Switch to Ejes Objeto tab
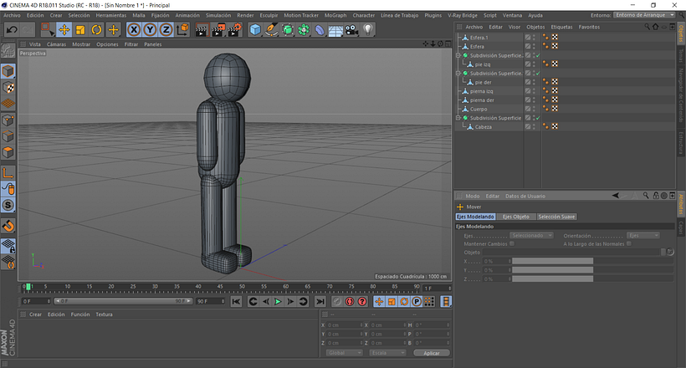 click(515, 217)
